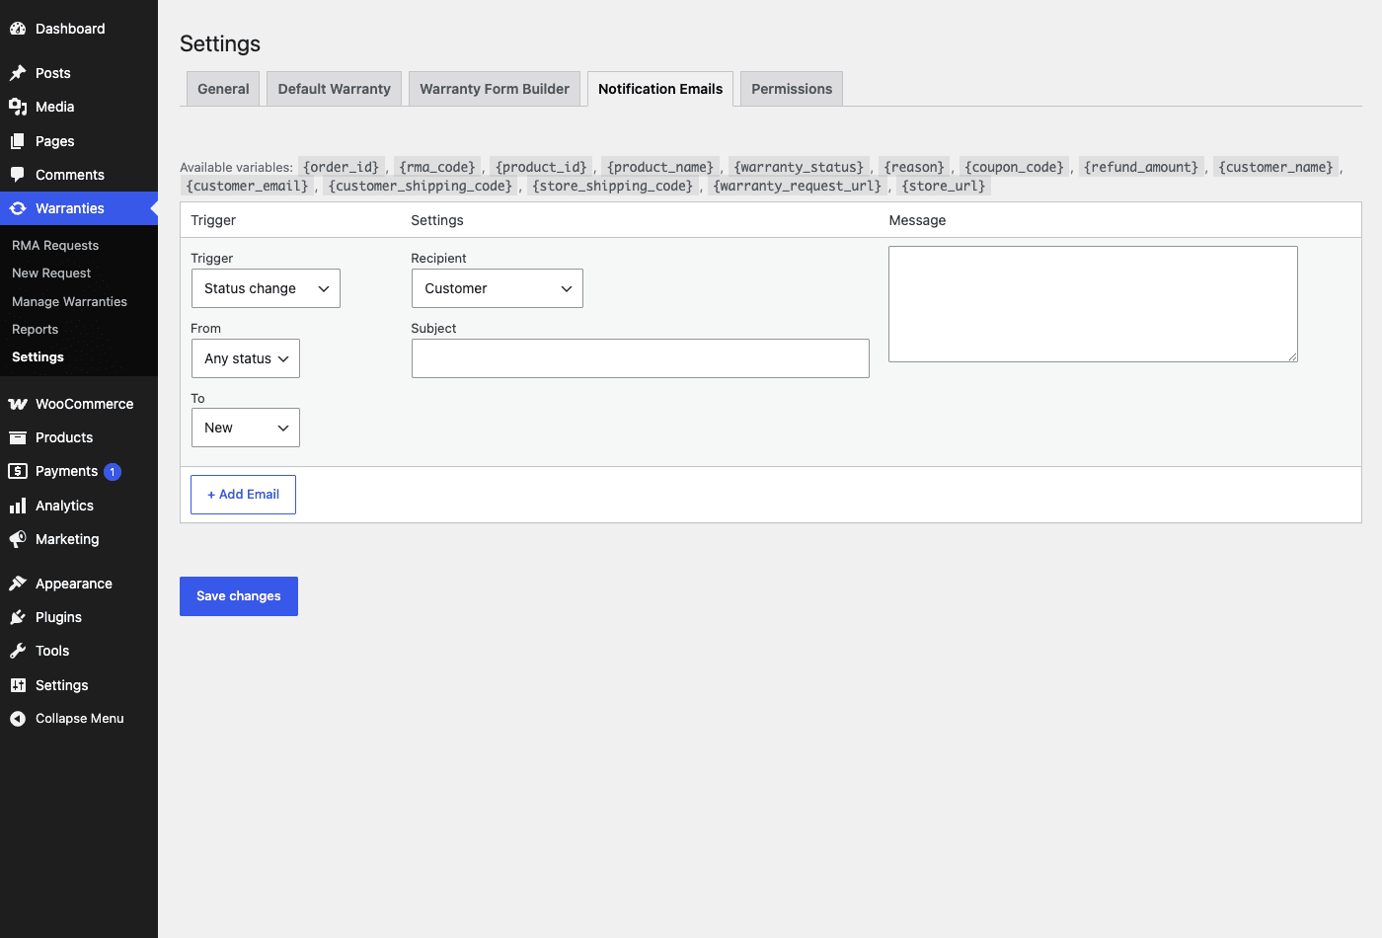Click the Settings sliders icon in sidebar
Viewport: 1382px width, 938px height.
(18, 685)
